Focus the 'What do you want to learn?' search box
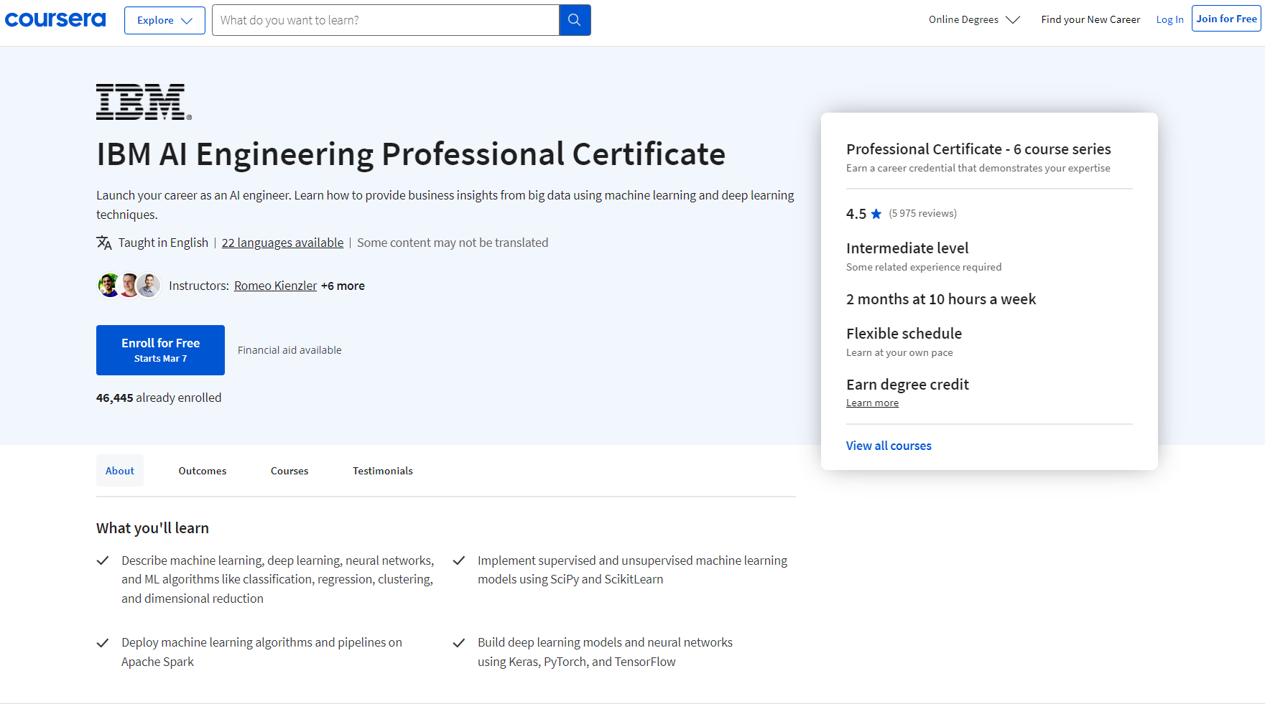This screenshot has height=704, width=1265. [386, 20]
